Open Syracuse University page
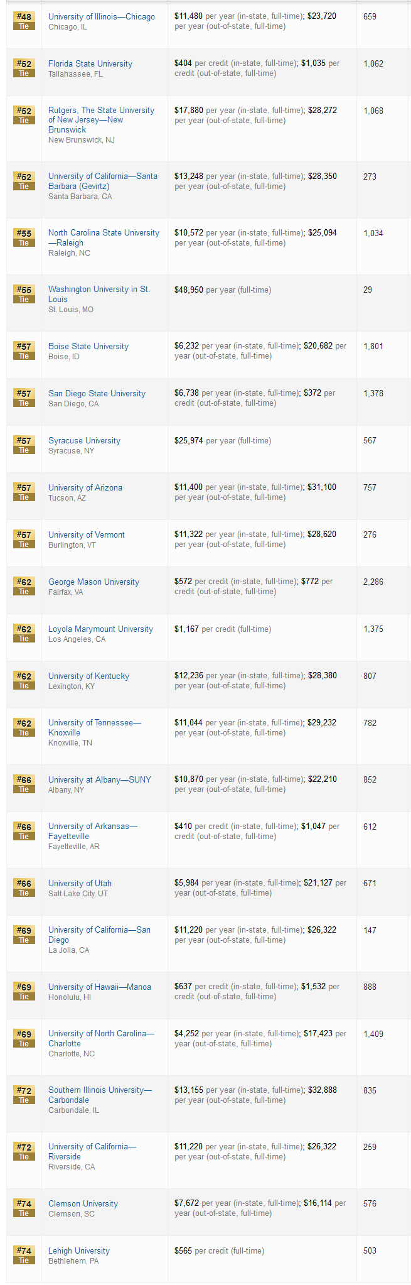Image resolution: width=411 pixels, height=1285 pixels. [84, 440]
